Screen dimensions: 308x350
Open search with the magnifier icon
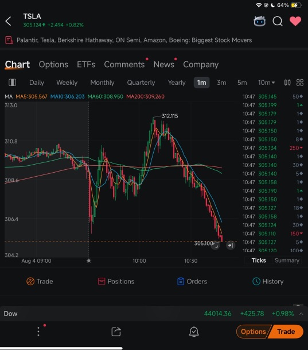[x=278, y=21]
